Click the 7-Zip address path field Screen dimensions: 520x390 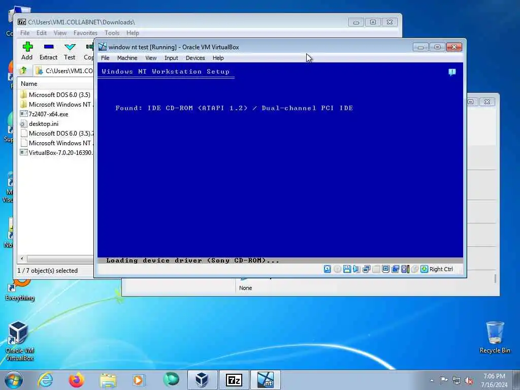[x=63, y=71]
